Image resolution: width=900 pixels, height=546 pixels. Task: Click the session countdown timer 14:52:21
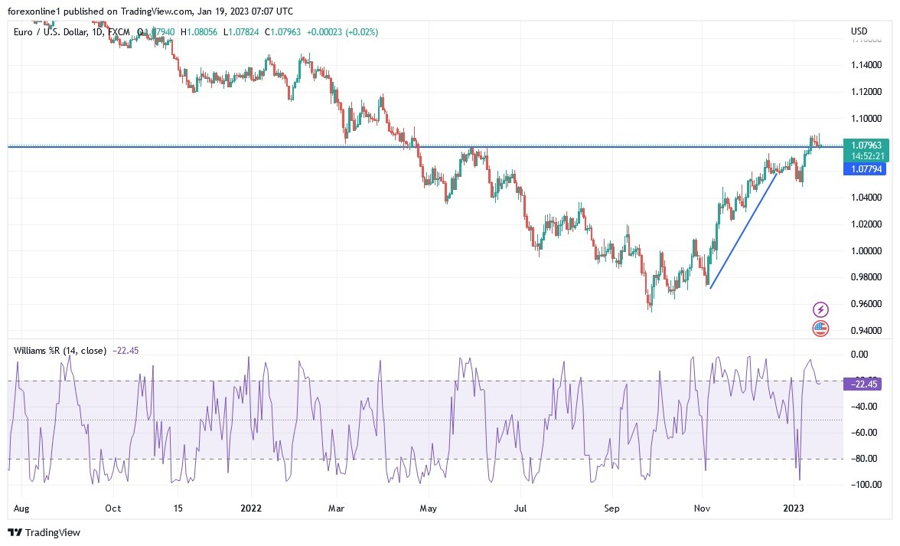pos(869,155)
